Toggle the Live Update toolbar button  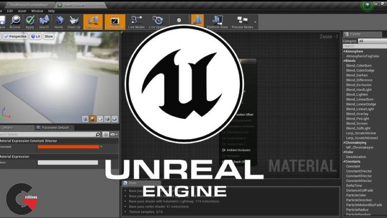point(157,21)
